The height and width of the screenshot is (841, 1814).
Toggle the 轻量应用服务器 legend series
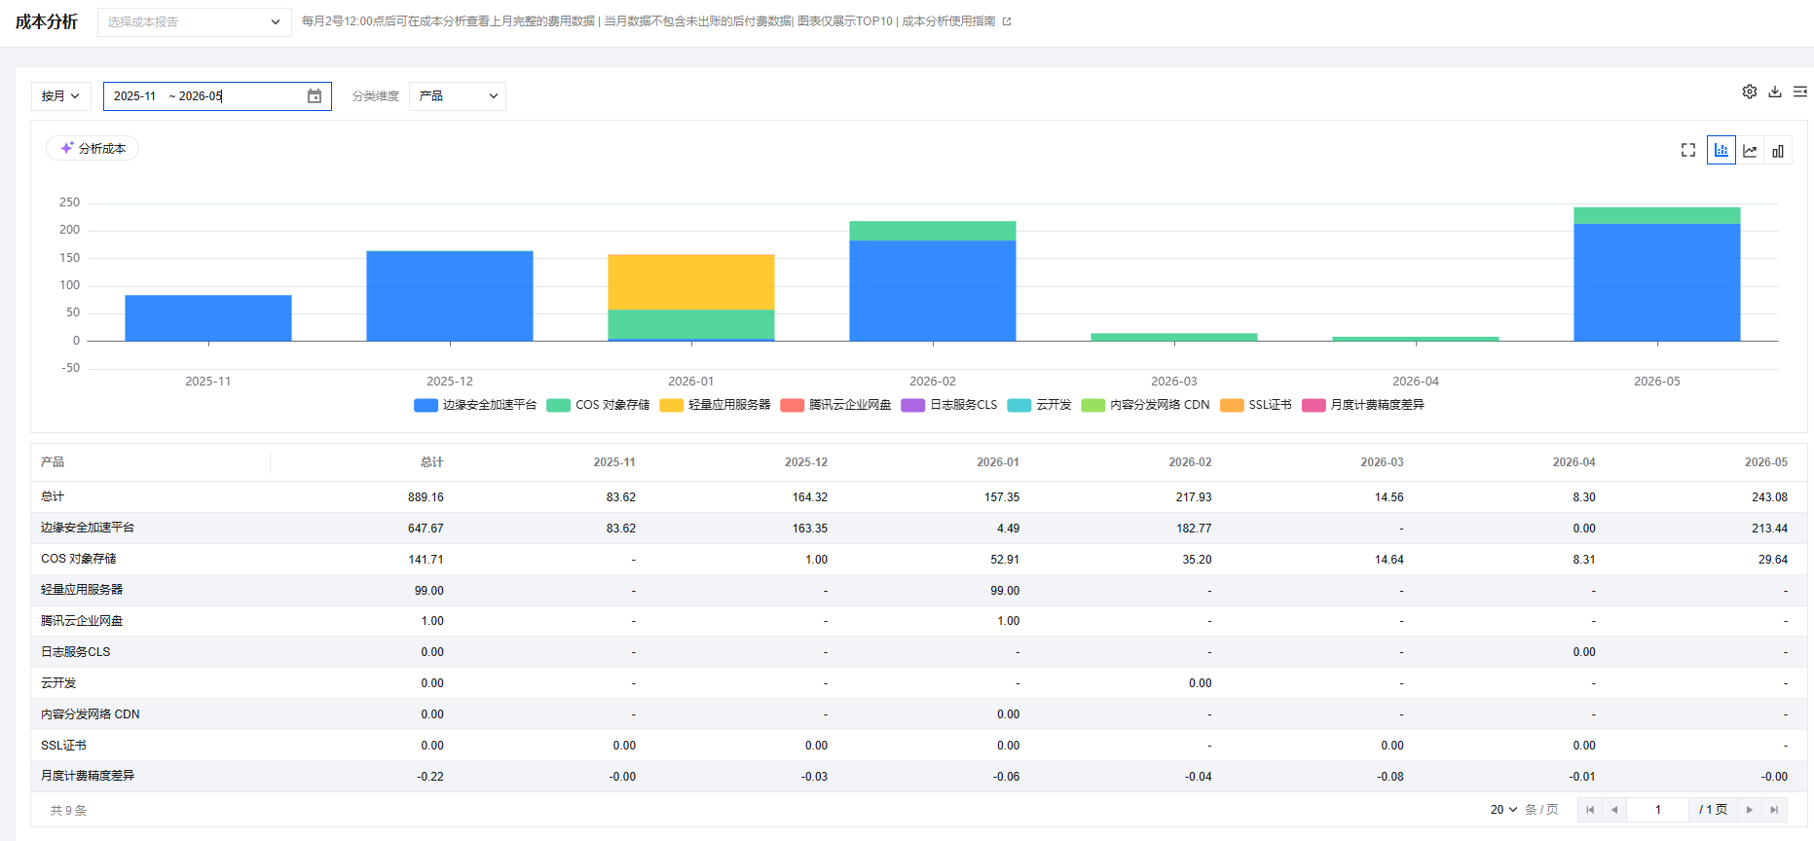[x=715, y=405]
